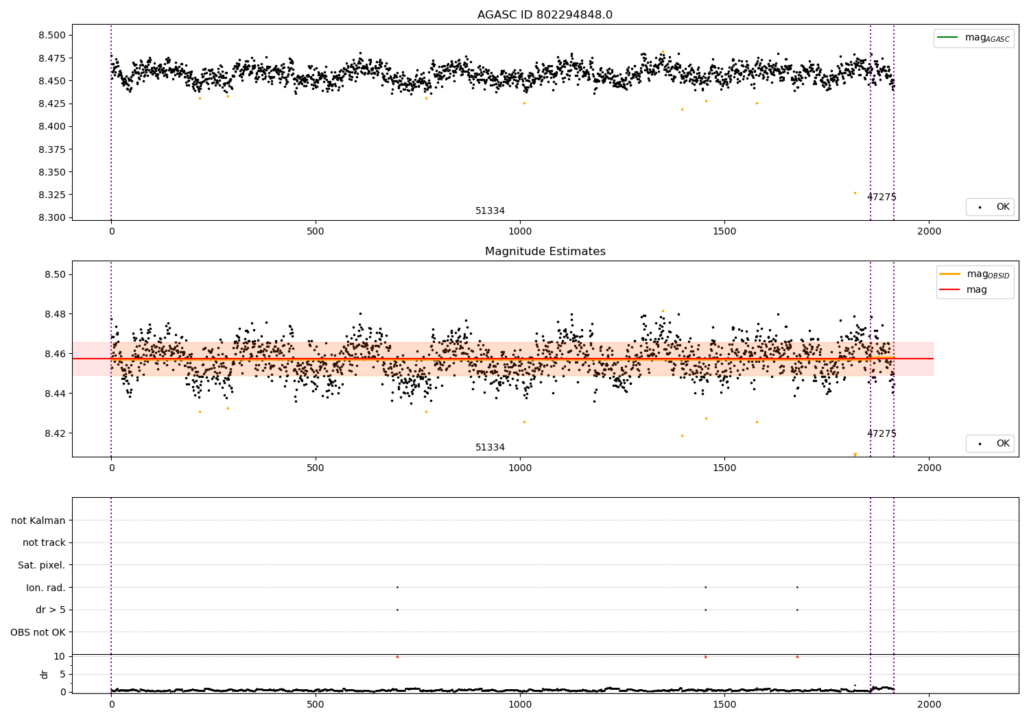Click the 'Sat. pixel.' axis label
This screenshot has width=1029, height=720.
42,565
